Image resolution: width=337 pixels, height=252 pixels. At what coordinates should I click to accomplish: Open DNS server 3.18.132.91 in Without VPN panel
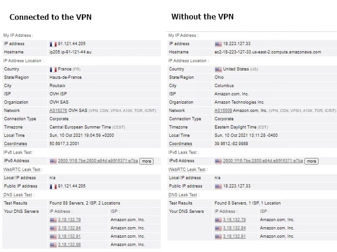(x=234, y=236)
